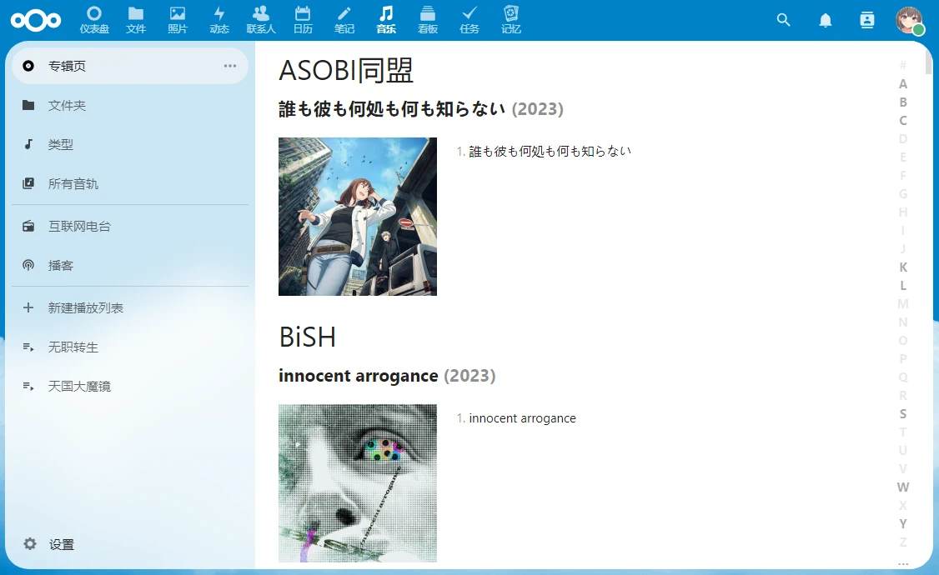Open the 记忆 memories app
Screen dimensions: 939x575
[x=511, y=20]
